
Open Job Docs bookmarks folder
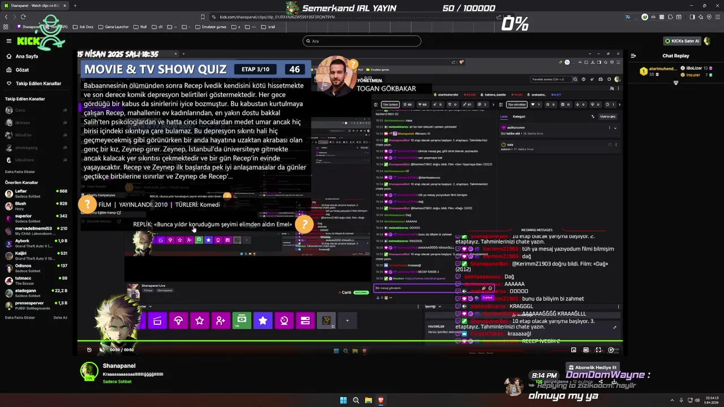pos(84,27)
